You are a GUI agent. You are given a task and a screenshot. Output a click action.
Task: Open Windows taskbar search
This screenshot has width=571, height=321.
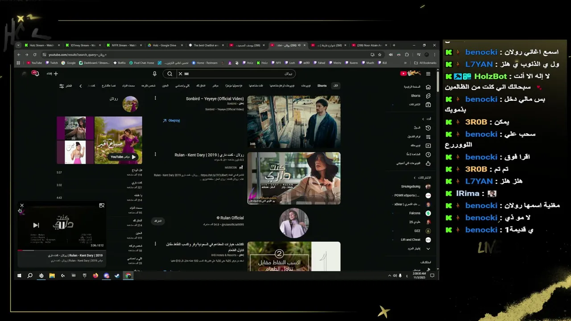click(x=30, y=276)
